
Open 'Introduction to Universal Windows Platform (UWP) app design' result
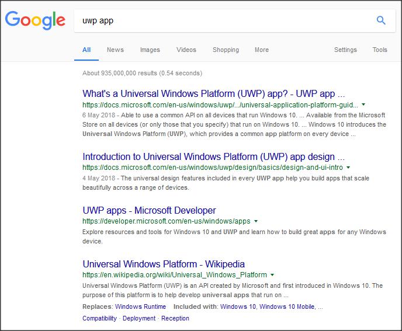214,156
